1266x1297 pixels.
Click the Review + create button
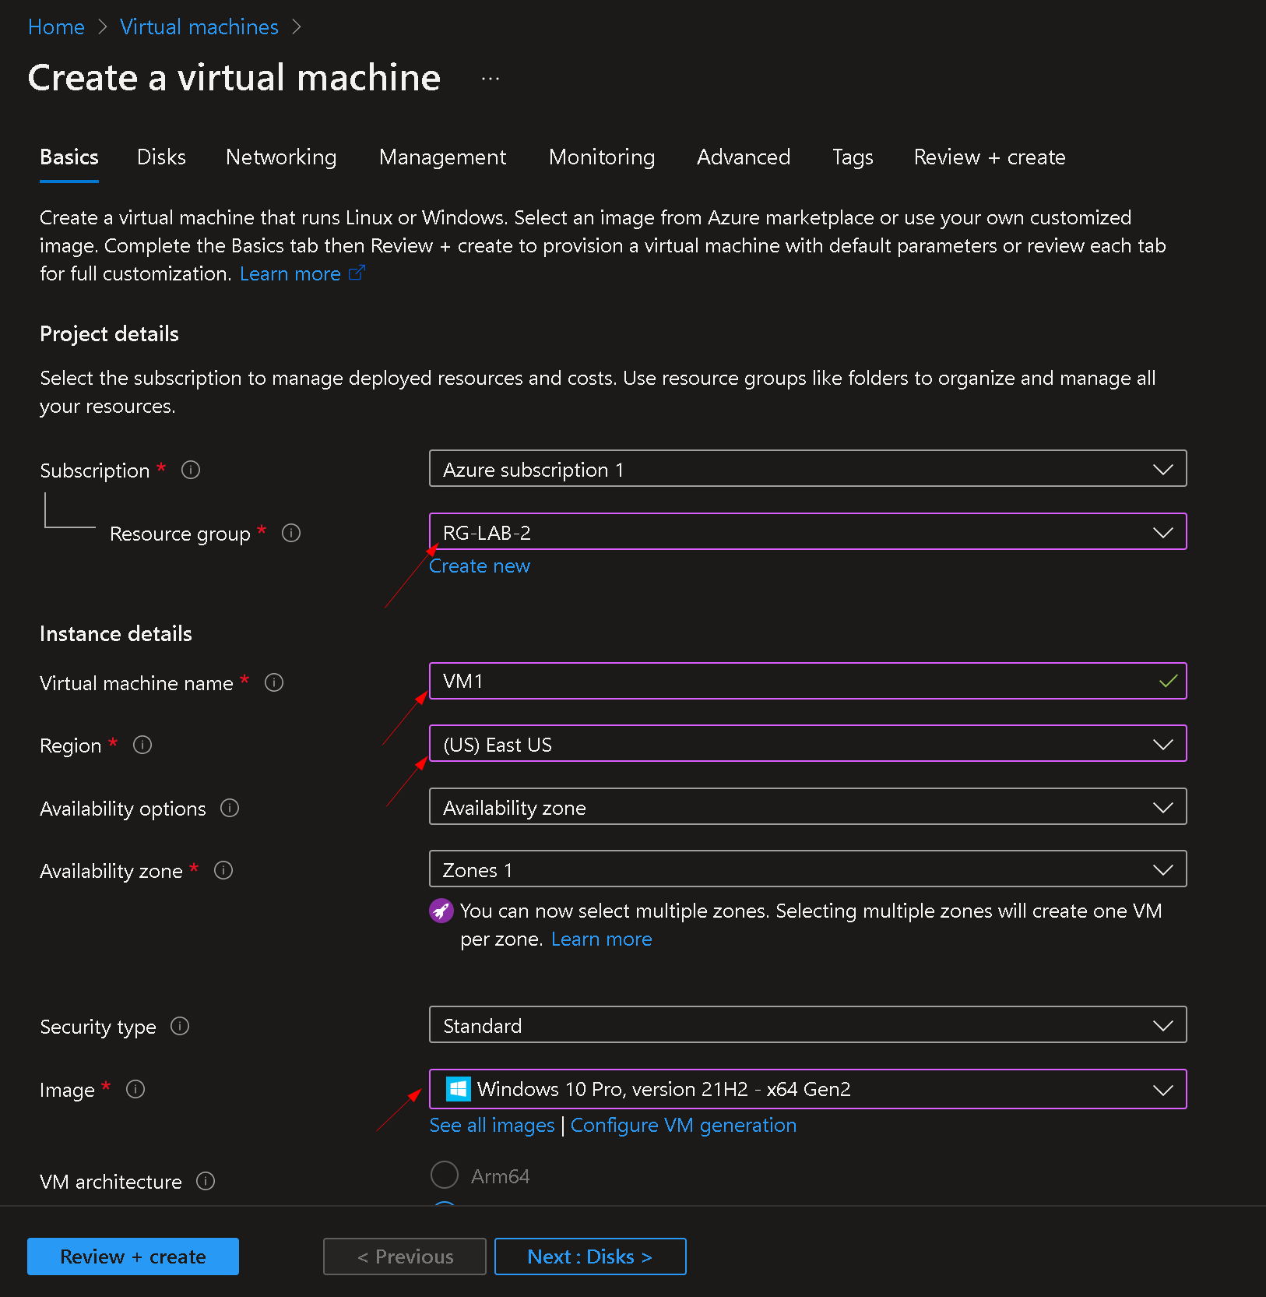tap(133, 1256)
